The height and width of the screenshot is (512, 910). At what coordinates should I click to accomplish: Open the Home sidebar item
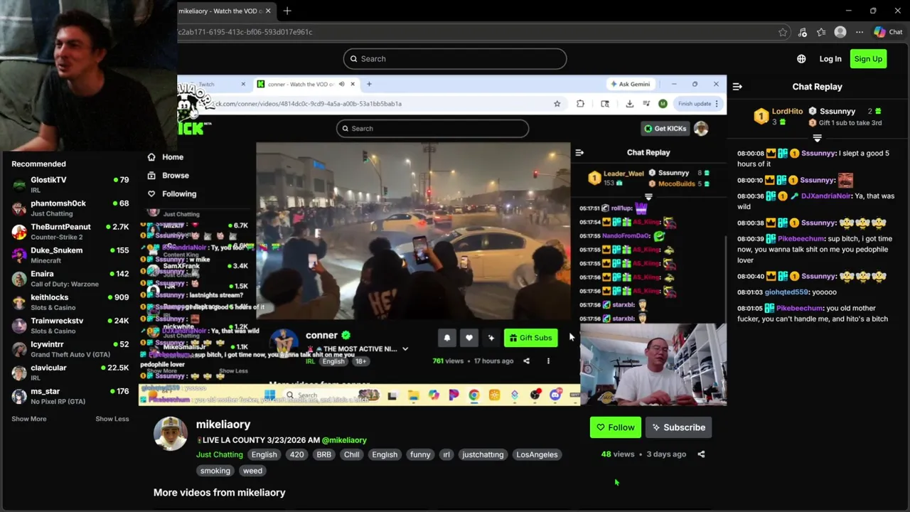tap(166, 157)
